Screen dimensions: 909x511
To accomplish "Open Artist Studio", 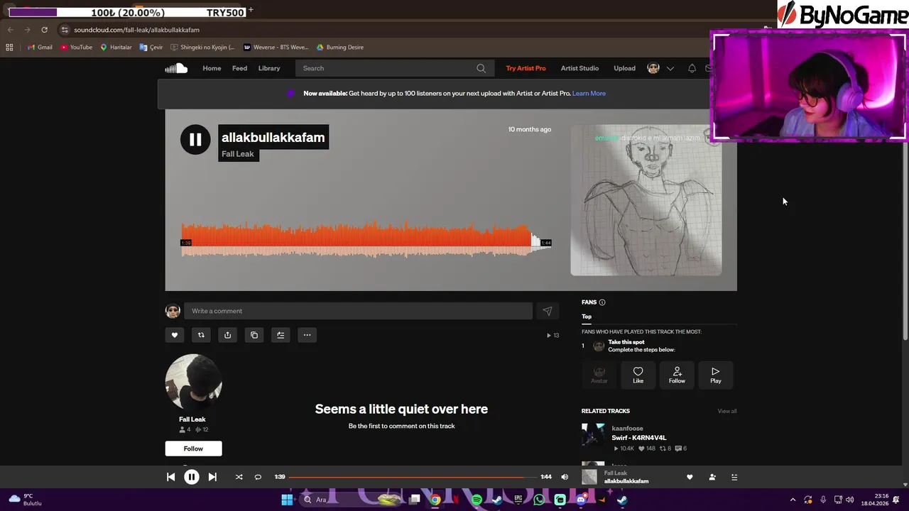I will 579,68.
